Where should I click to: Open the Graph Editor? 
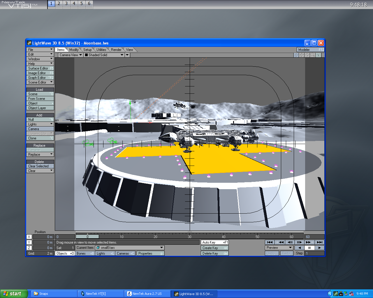click(40, 78)
